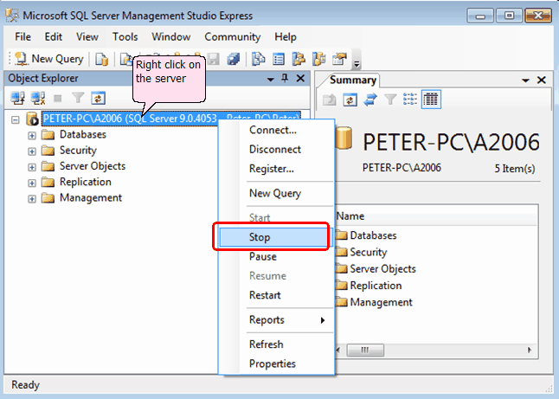This screenshot has width=559, height=399.
Task: Select the Summary tab
Action: click(x=352, y=80)
